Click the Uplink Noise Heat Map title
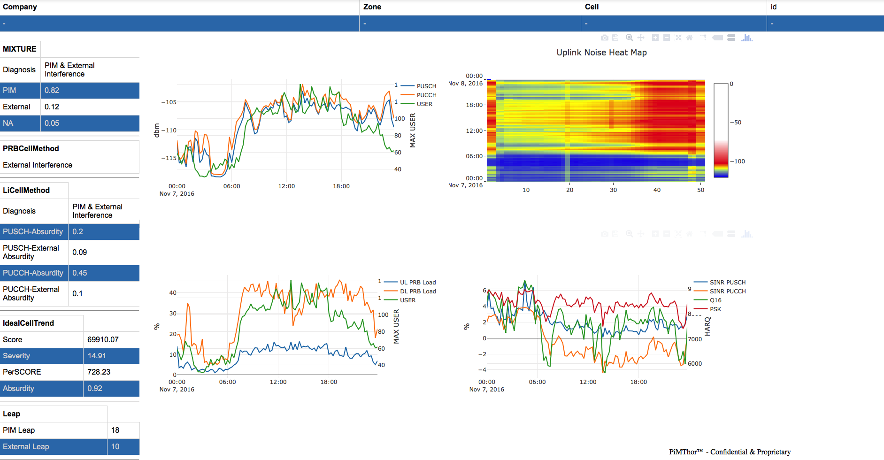Viewport: 884px width, 460px height. (x=601, y=53)
